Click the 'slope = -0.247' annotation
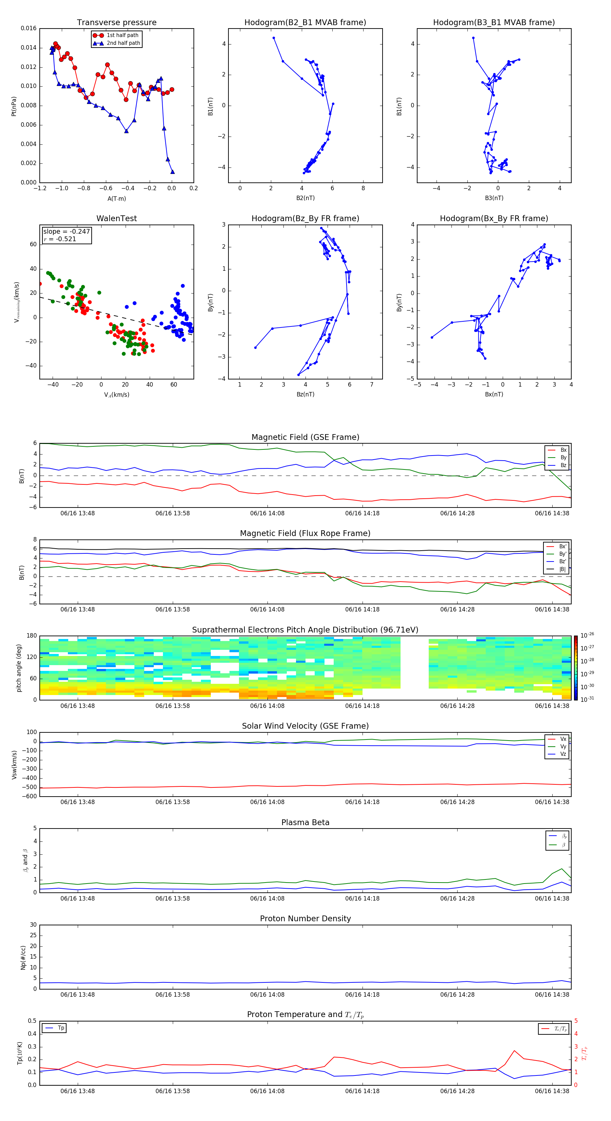The image size is (611, 1121). pos(67,232)
